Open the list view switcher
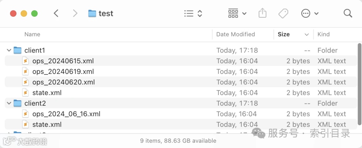The image size is (362, 148). pos(193,13)
